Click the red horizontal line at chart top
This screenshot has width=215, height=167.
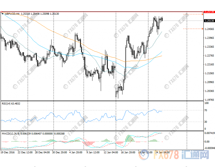coord(102,12)
